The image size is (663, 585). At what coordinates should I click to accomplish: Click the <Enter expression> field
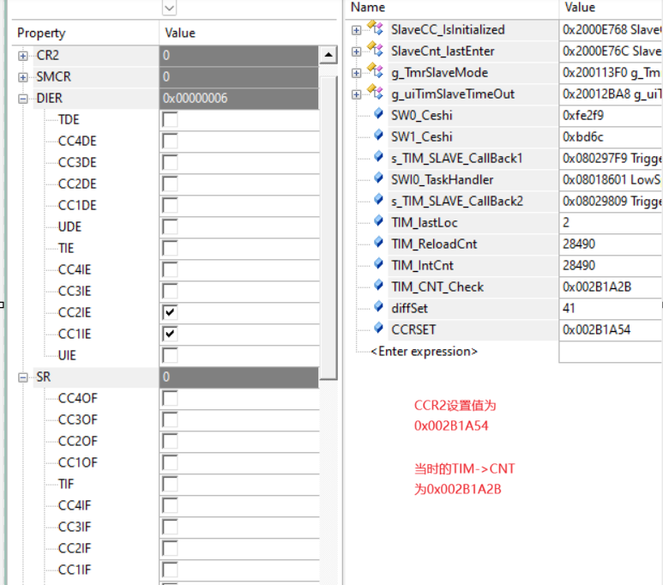tap(424, 352)
